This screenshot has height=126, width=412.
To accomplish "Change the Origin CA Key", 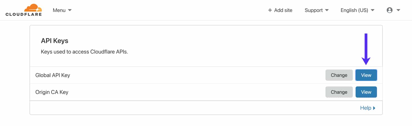I will pos(339,92).
